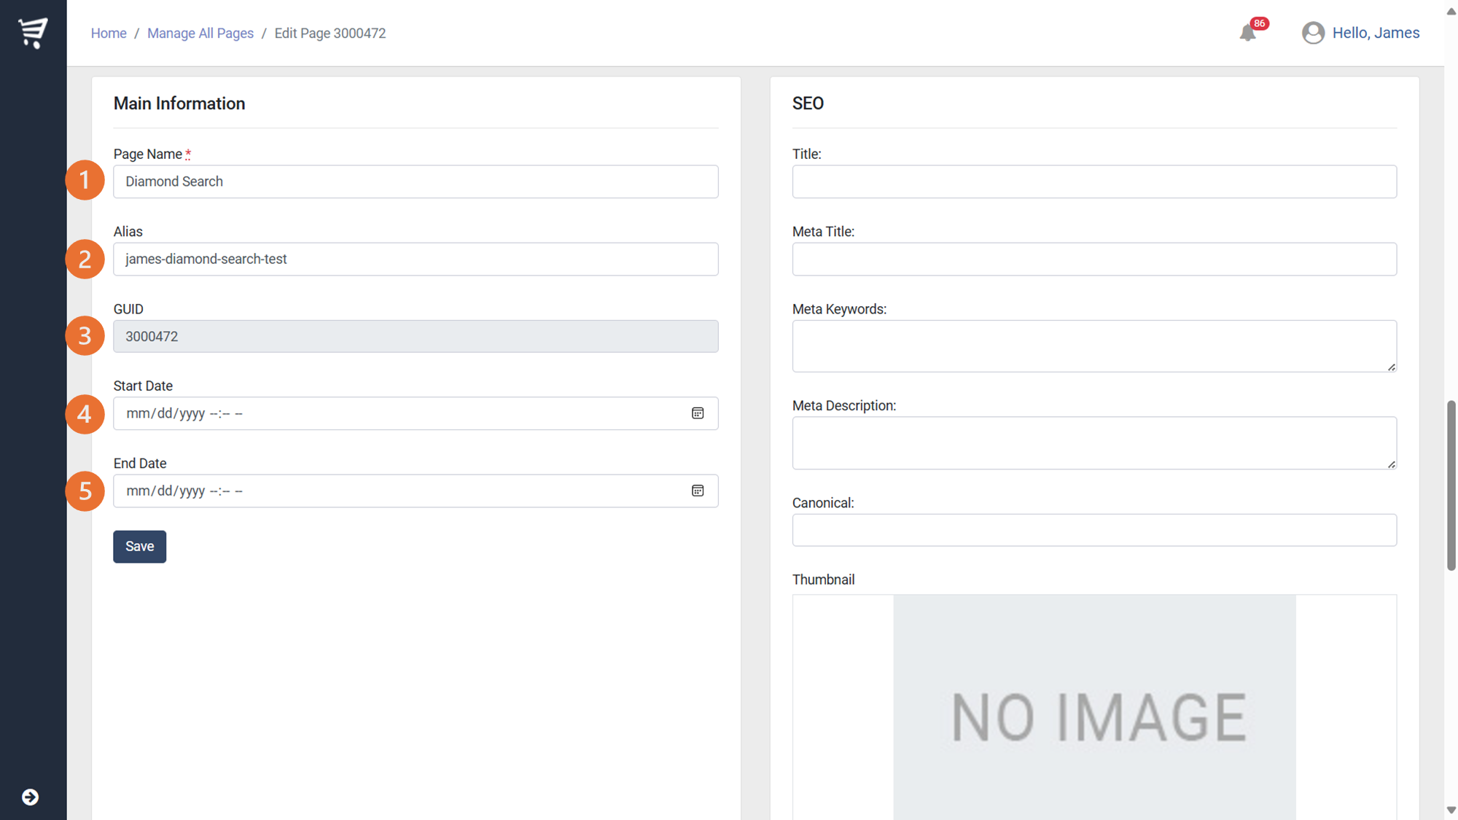The image size is (1458, 820).
Task: Click the Save button
Action: 139,547
